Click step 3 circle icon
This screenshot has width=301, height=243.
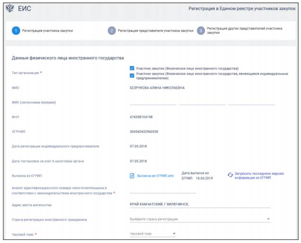[201, 31]
